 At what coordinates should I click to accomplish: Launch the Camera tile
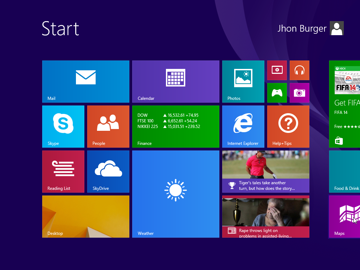click(x=300, y=93)
